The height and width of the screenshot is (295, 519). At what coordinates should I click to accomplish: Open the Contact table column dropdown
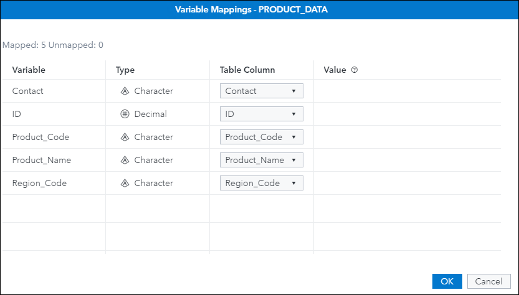click(x=262, y=91)
